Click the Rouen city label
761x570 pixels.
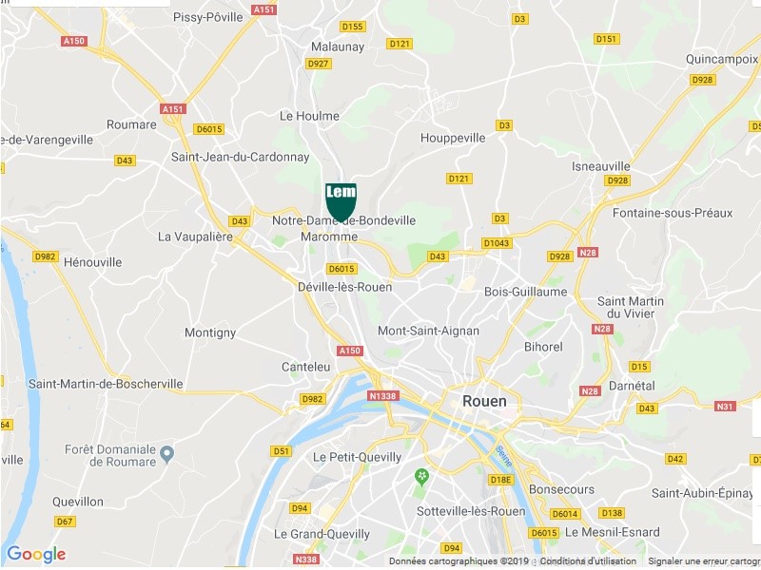[484, 401]
